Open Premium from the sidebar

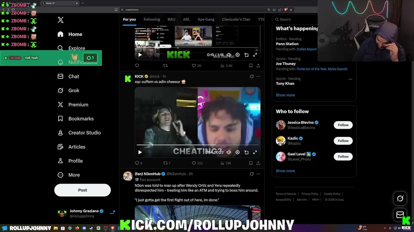pos(73,105)
